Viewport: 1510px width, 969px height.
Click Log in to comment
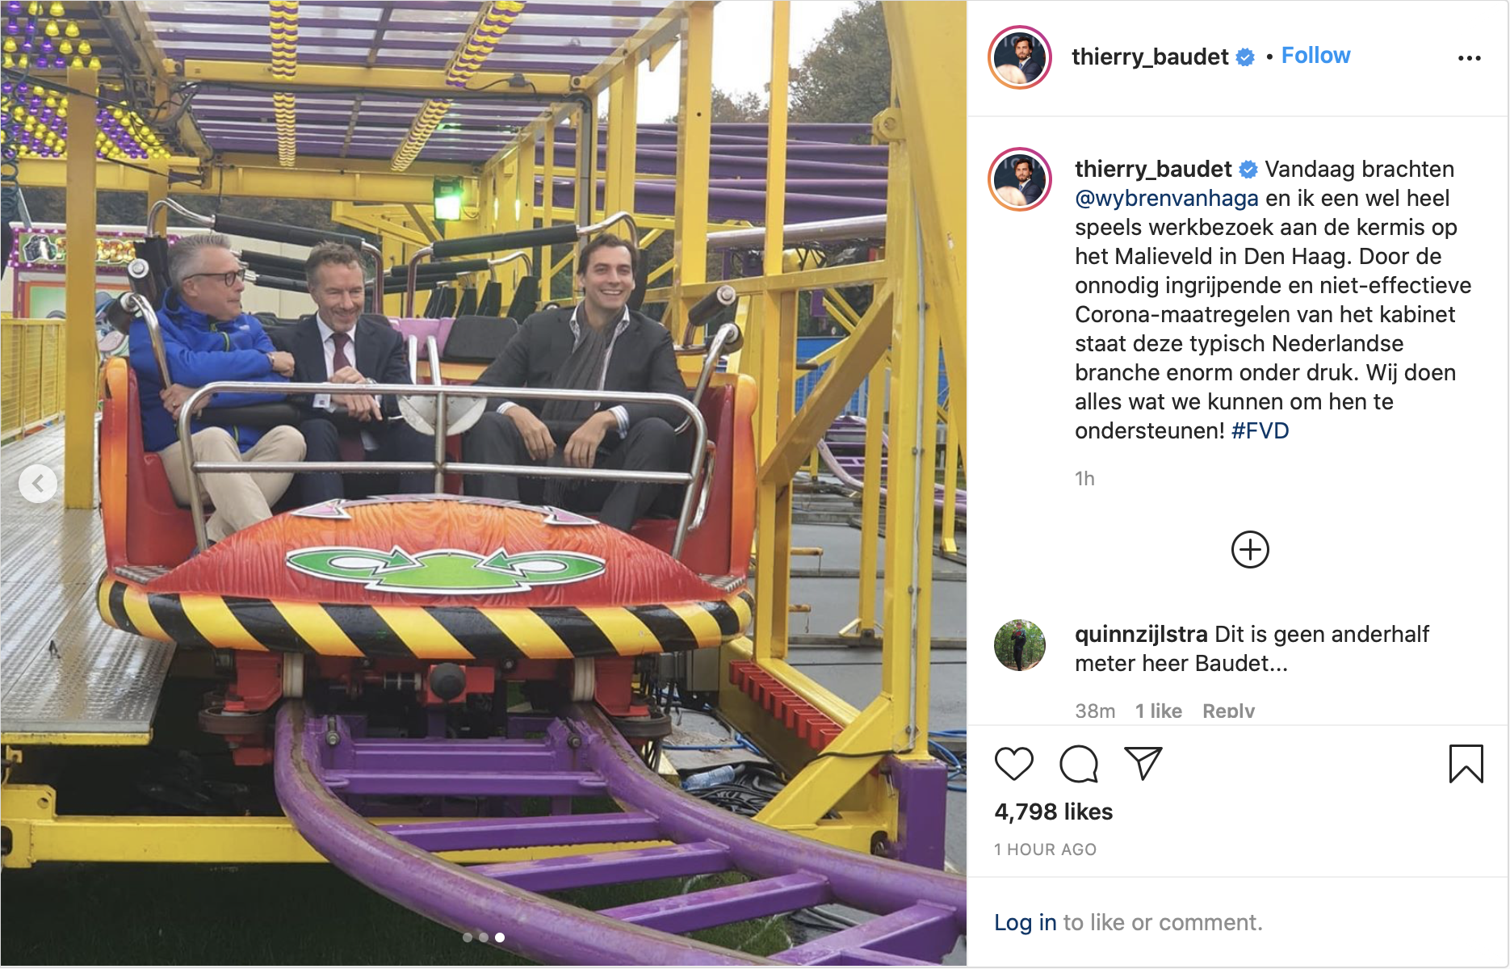coord(1025,922)
